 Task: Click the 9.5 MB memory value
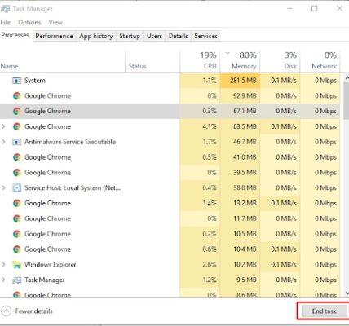point(246,280)
